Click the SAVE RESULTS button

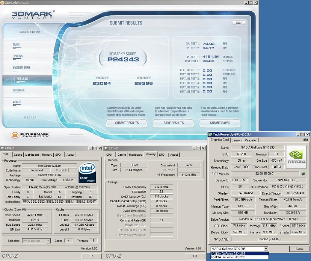[x=173, y=123]
